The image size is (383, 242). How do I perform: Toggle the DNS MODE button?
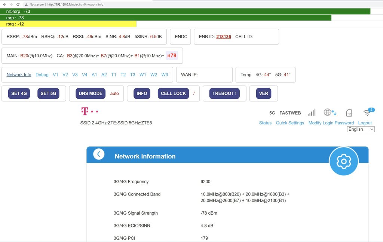point(91,93)
